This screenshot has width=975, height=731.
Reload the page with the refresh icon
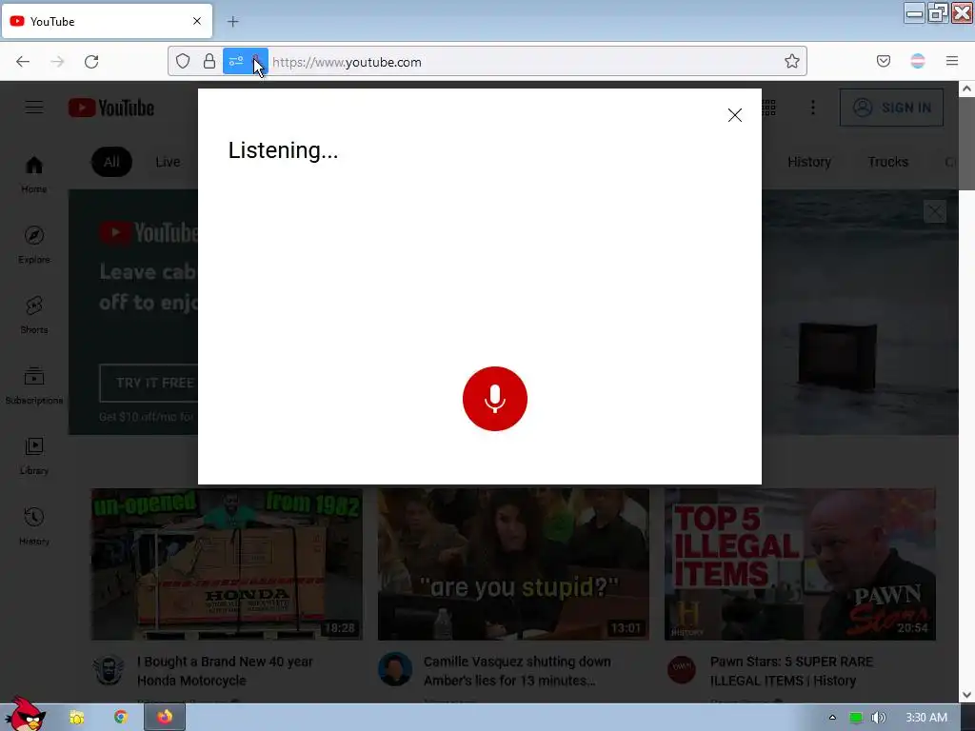91,62
